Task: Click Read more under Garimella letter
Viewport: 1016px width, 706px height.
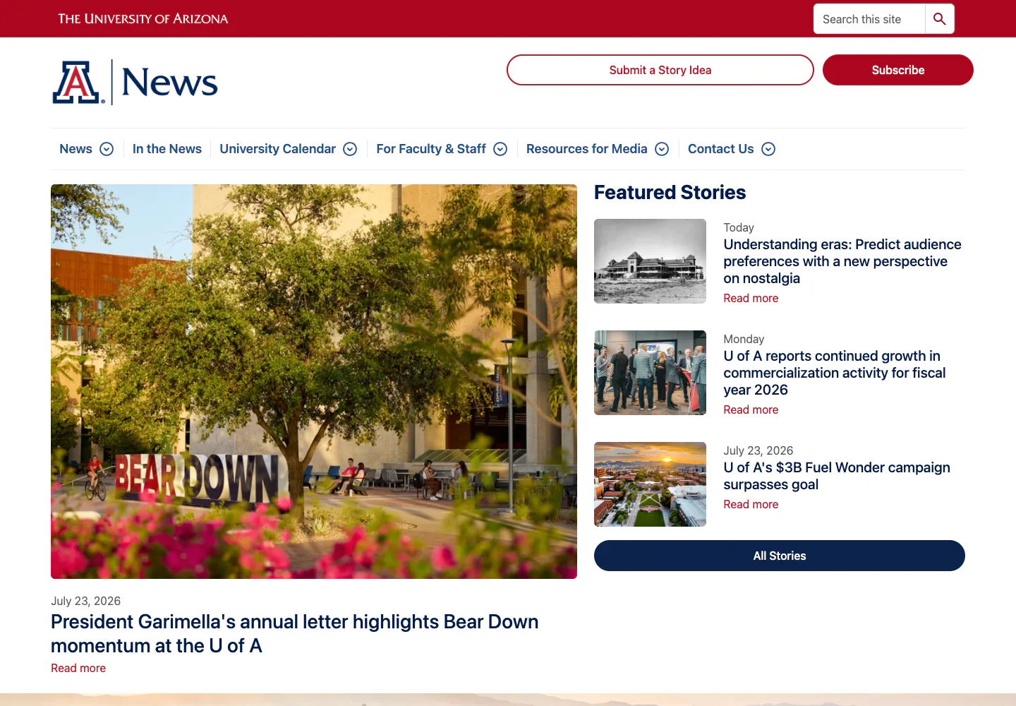Action: click(78, 668)
